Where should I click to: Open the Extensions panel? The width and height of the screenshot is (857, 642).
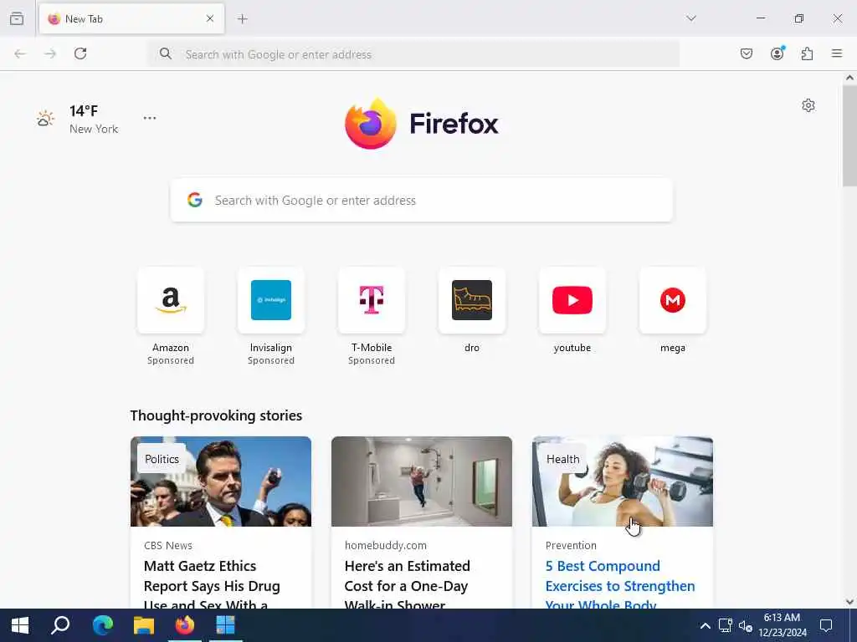pyautogui.click(x=808, y=53)
